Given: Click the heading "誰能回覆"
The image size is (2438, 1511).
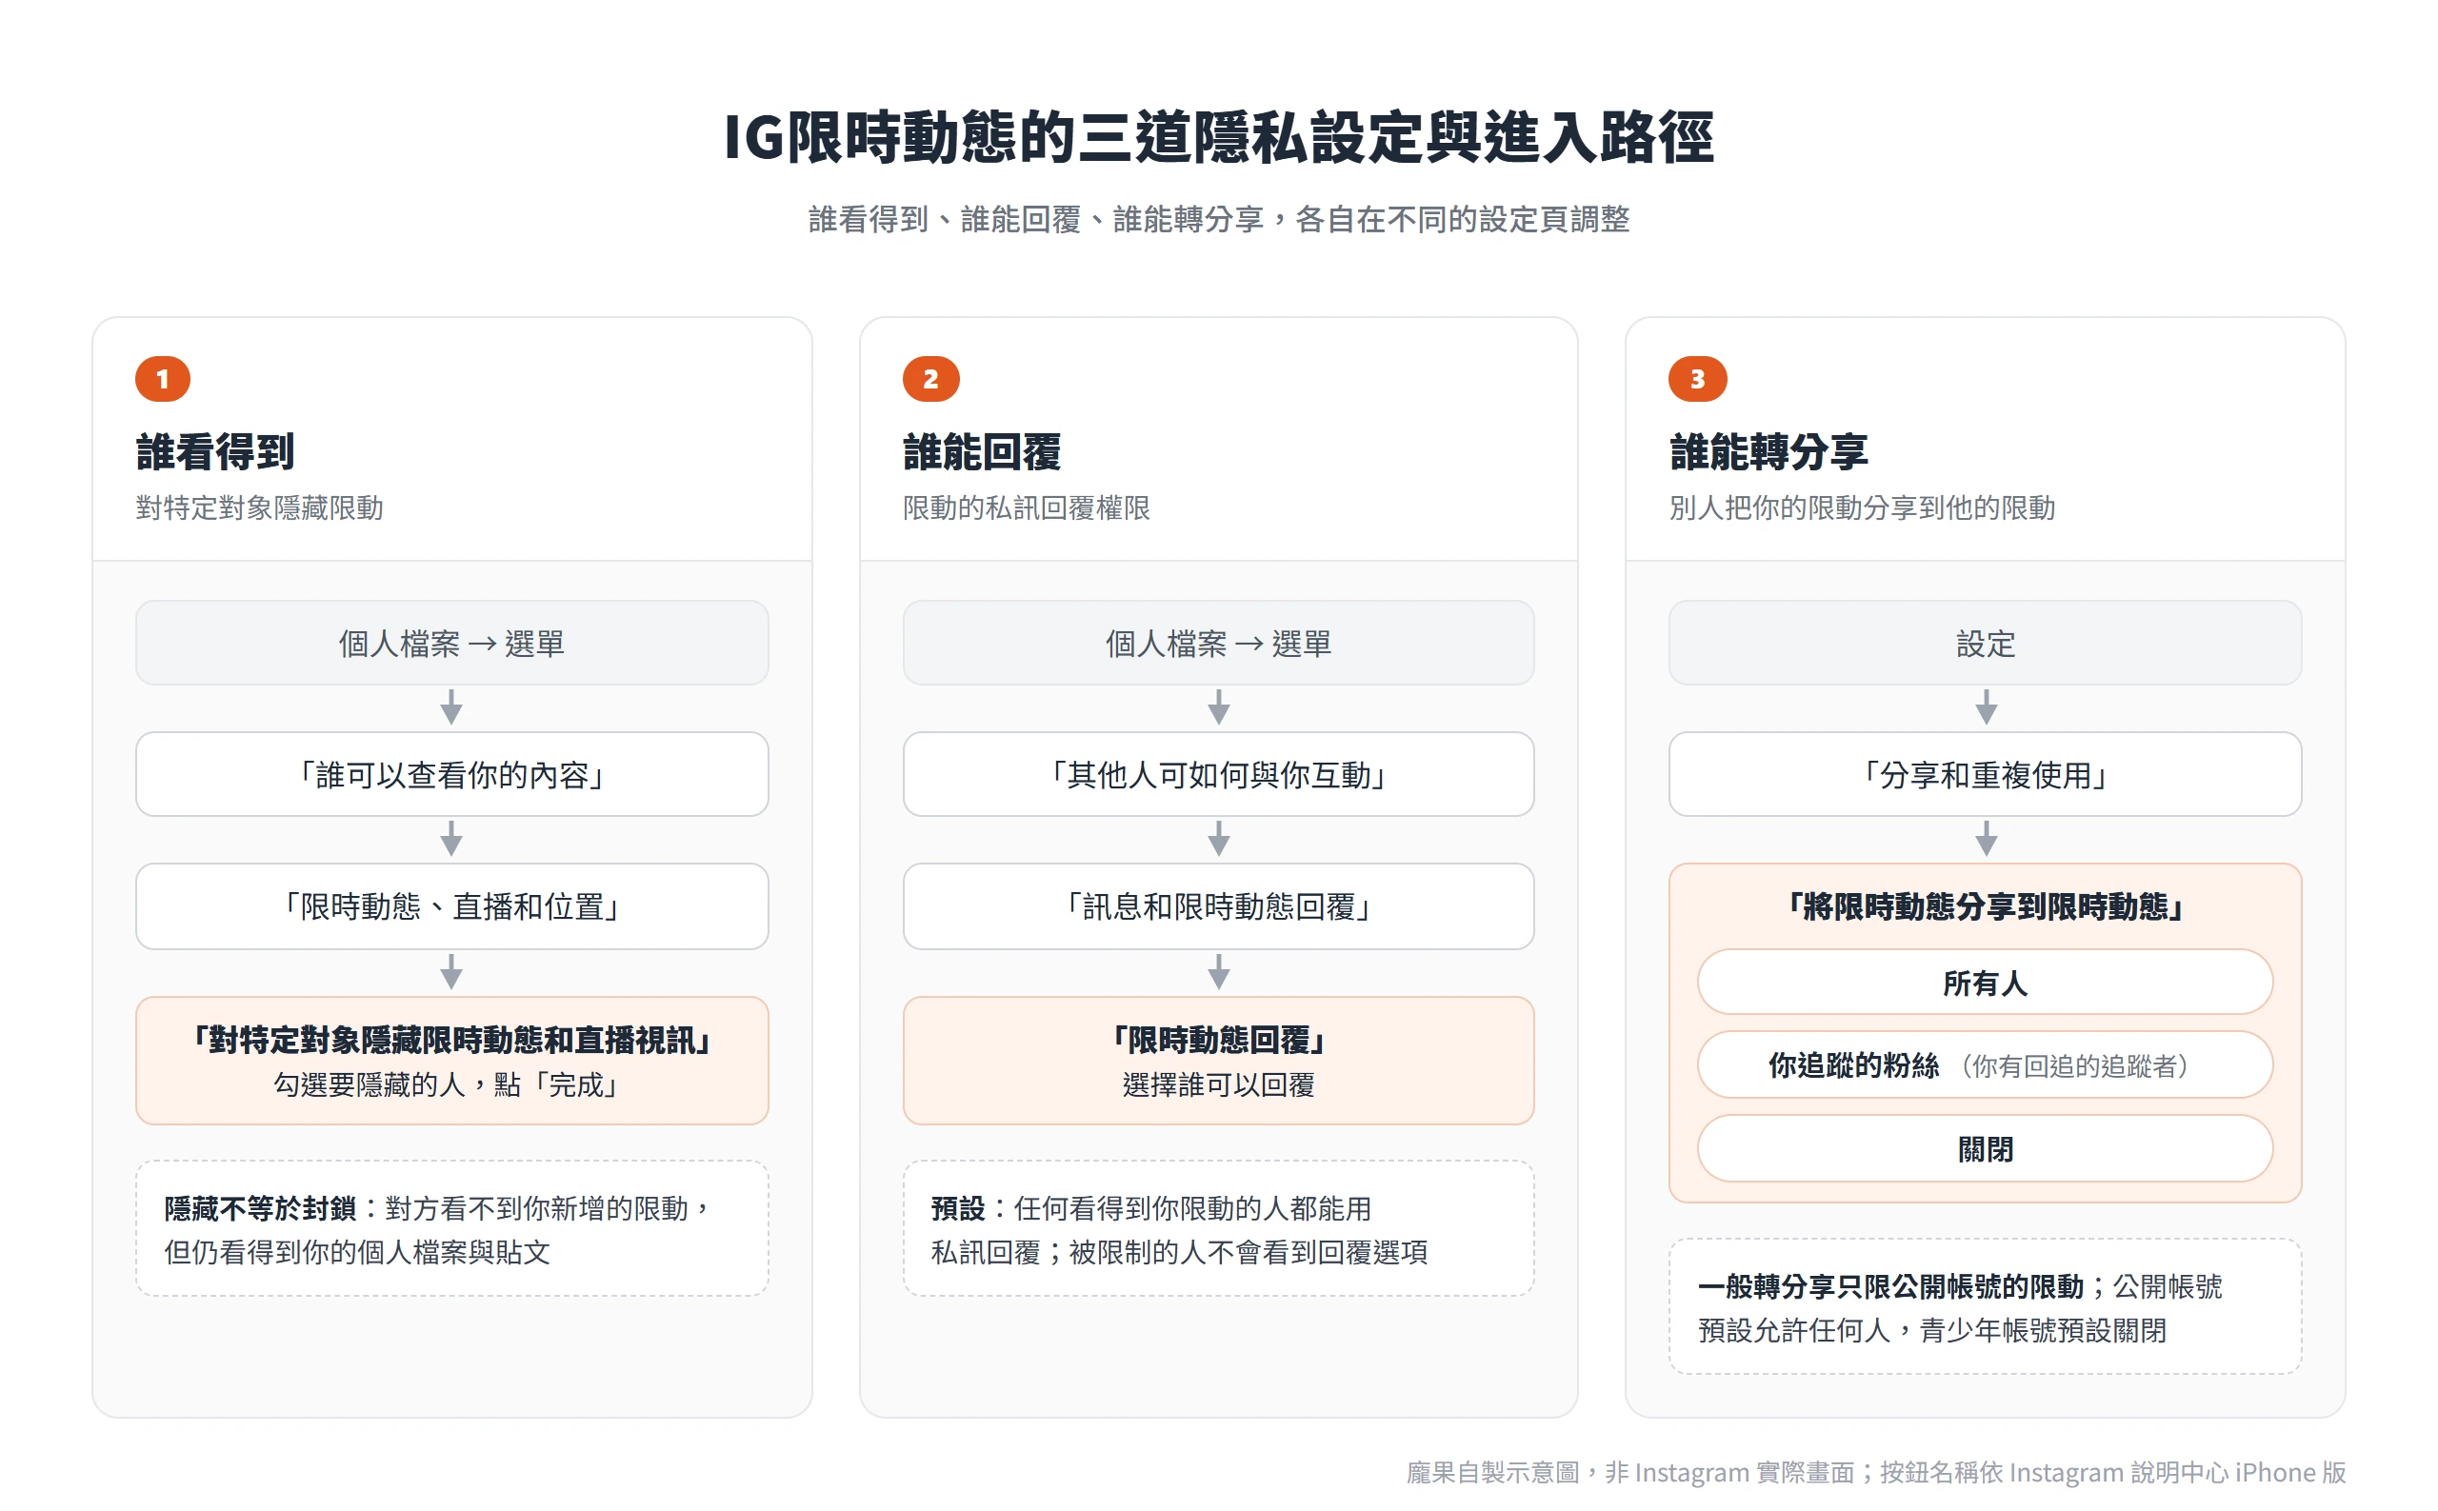Looking at the screenshot, I should point(982,451).
